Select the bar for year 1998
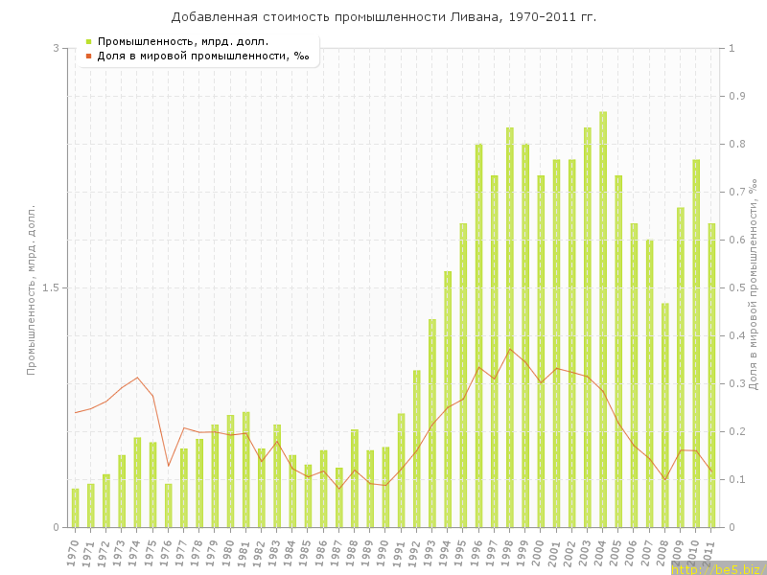 (x=510, y=327)
